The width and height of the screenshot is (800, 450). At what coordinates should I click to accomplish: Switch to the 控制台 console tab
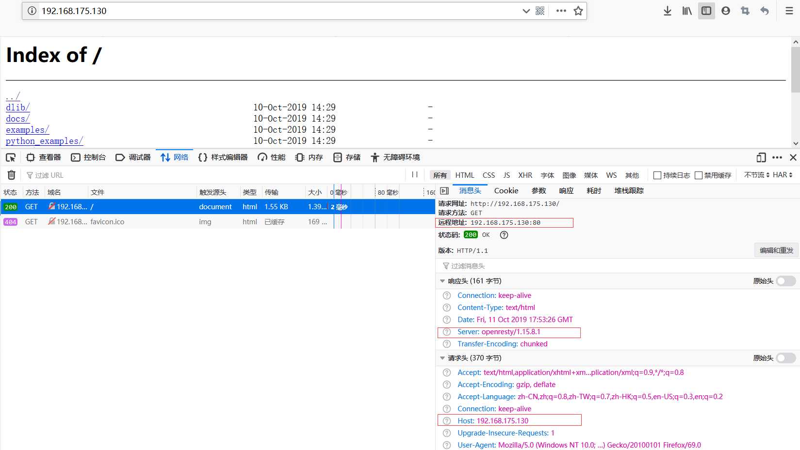point(88,157)
